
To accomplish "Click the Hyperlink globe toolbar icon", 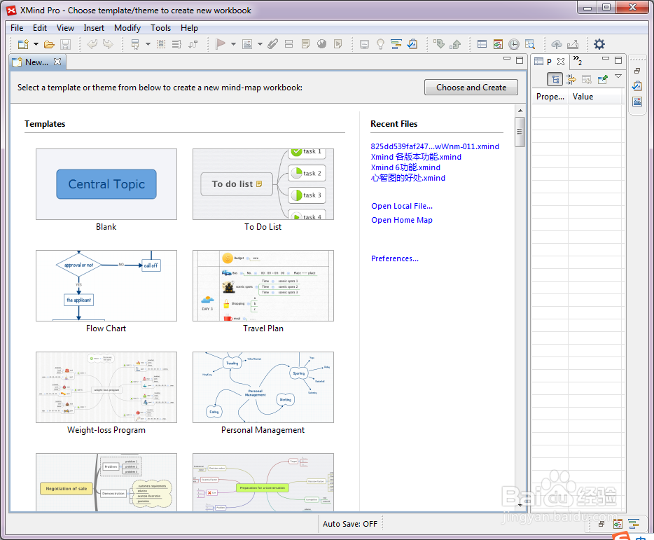I will (321, 44).
